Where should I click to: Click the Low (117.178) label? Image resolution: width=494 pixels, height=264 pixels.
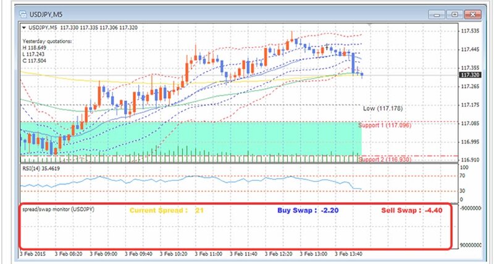pos(383,108)
